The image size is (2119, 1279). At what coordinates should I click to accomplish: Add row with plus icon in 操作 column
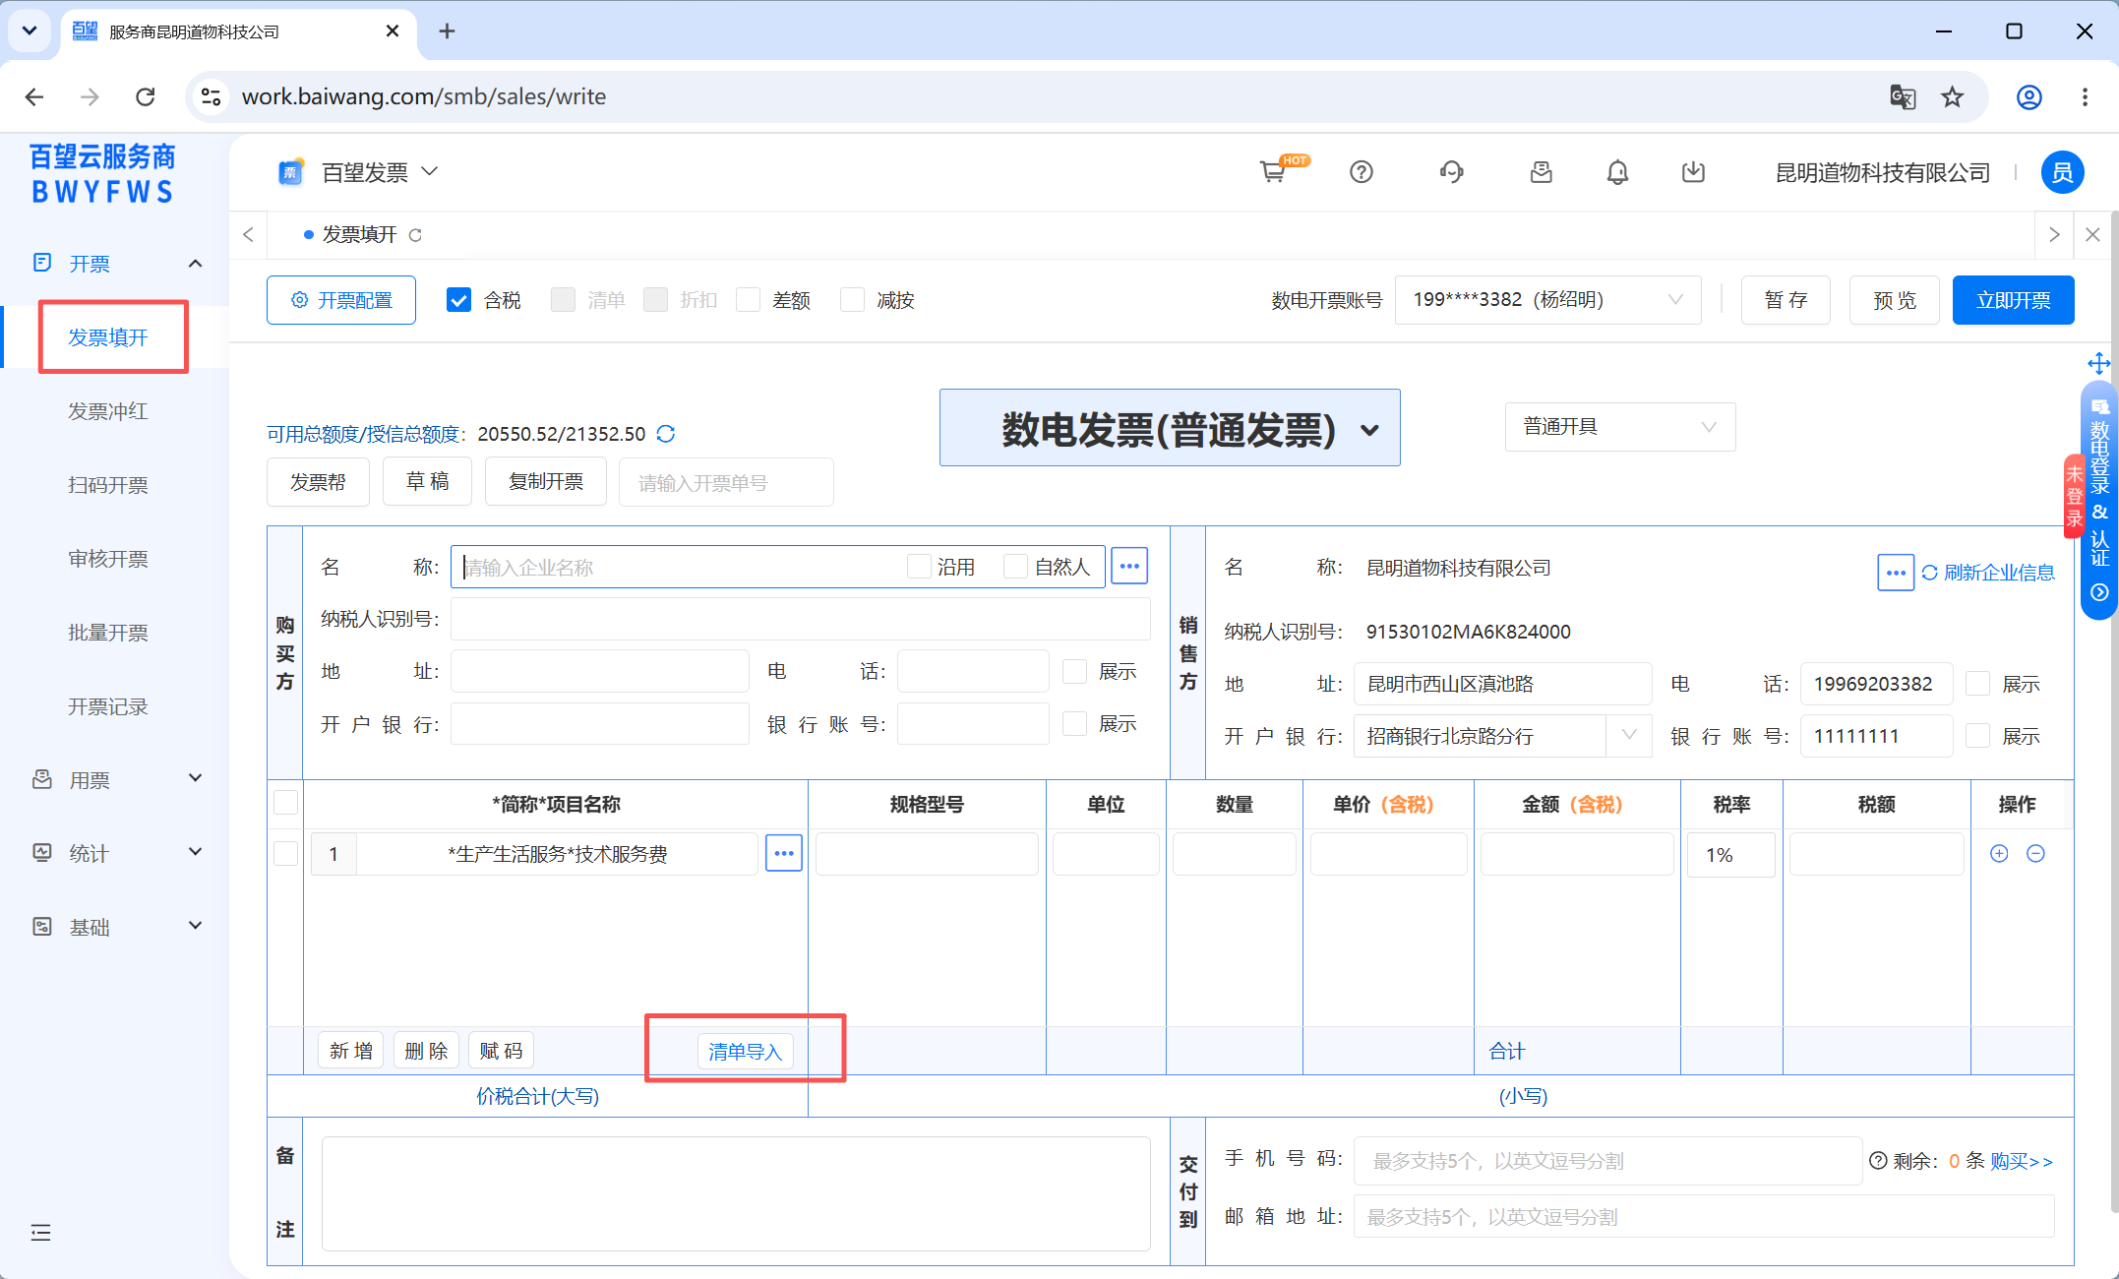click(x=1999, y=853)
